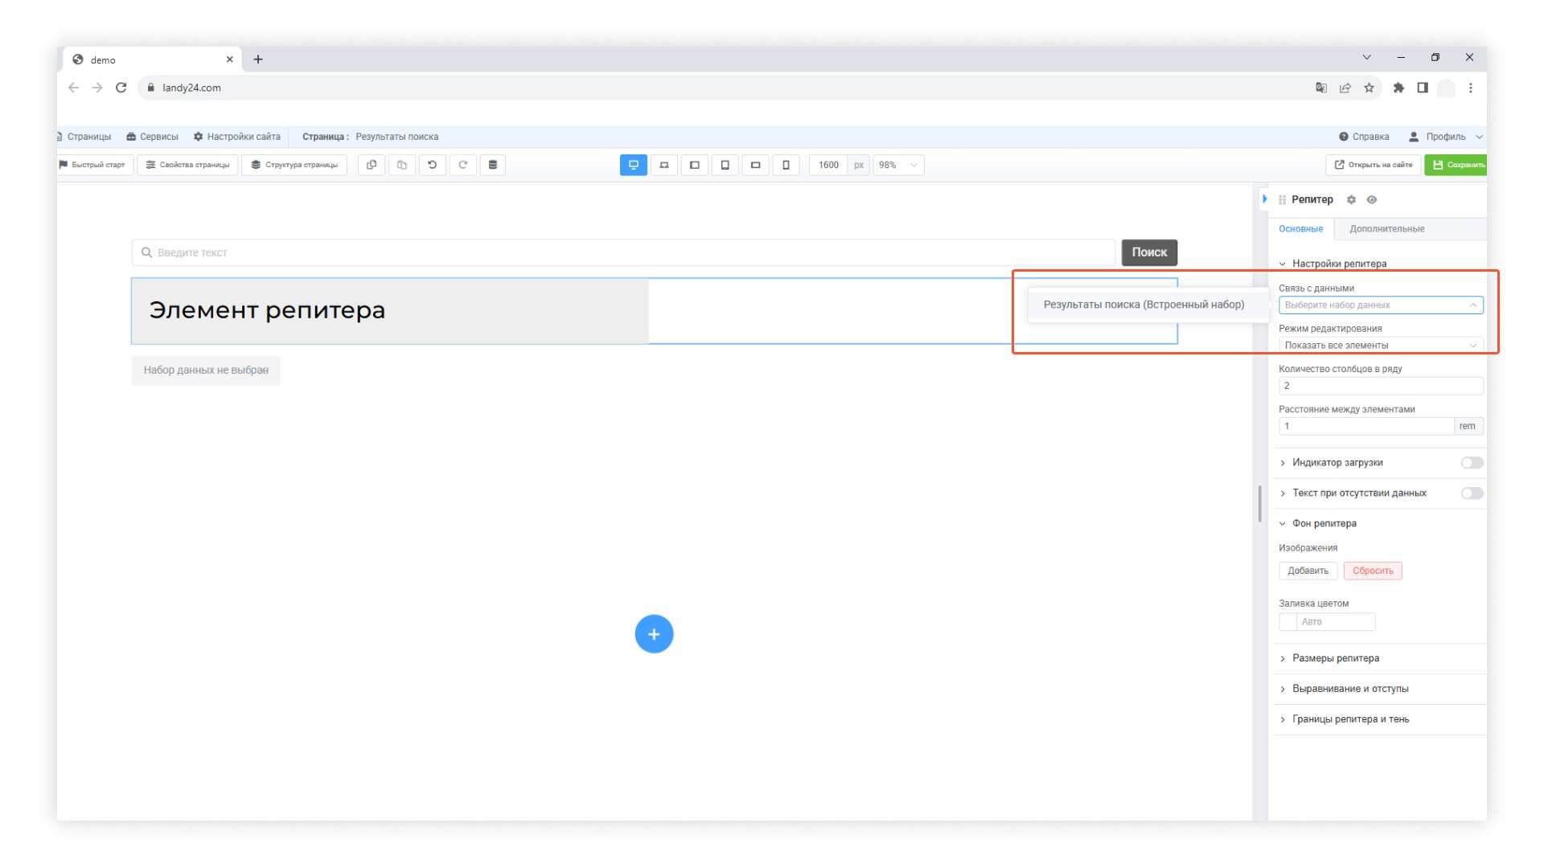Switch to the Дополнительные tab
1544x868 pixels.
(1386, 229)
